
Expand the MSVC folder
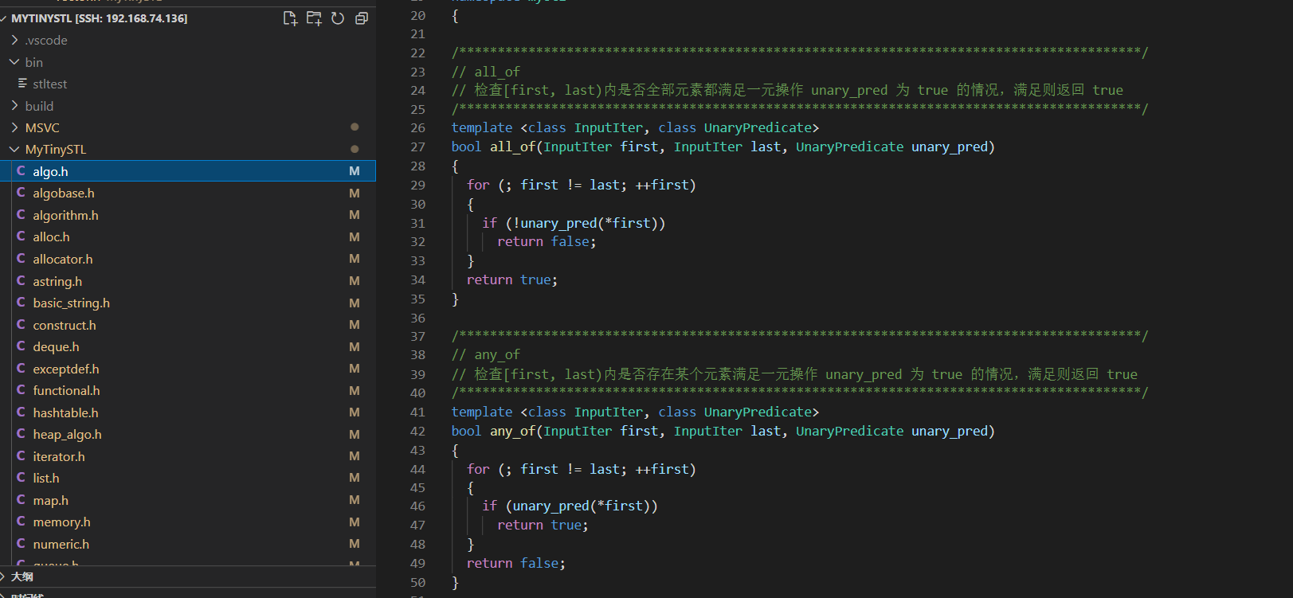[x=14, y=127]
